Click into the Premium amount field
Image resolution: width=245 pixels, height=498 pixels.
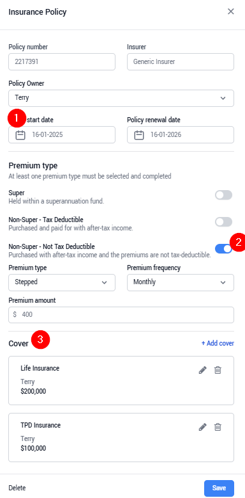click(121, 315)
